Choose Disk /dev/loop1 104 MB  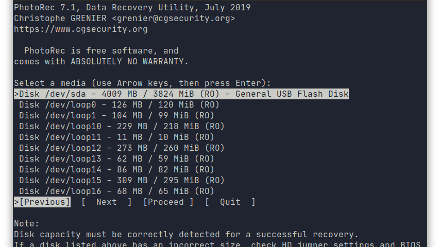coord(116,115)
